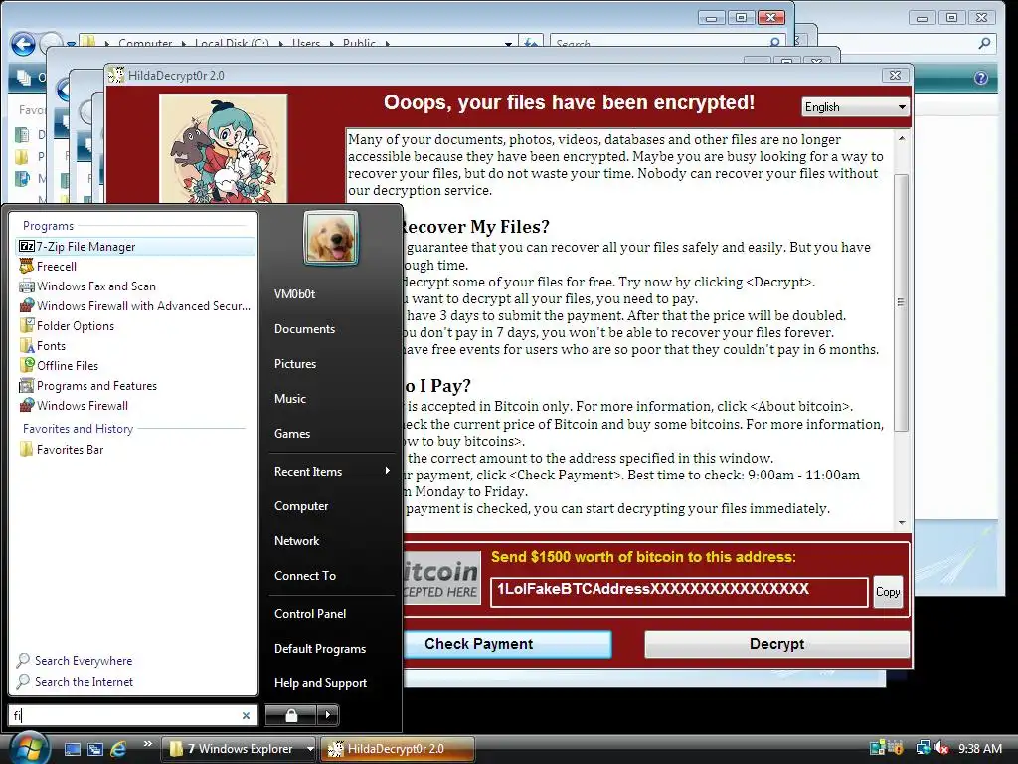The image size is (1018, 764).
Task: Expand quick launch overflow chevron
Action: coord(148,744)
